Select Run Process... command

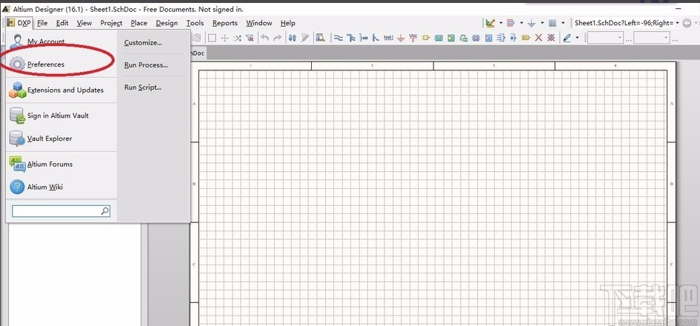(x=146, y=64)
